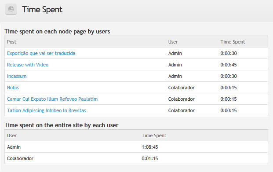This screenshot has height=172, width=273.
Task: Select Colaborador in 'Camur Cui Exputo' row
Action: coord(182,99)
